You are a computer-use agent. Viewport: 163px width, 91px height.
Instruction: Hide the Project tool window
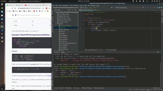coord(77,10)
